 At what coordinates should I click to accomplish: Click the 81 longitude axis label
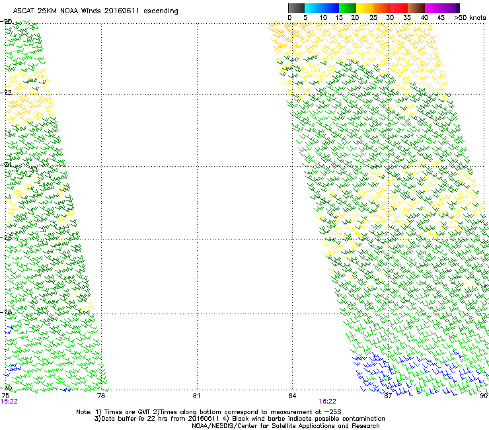point(196,396)
